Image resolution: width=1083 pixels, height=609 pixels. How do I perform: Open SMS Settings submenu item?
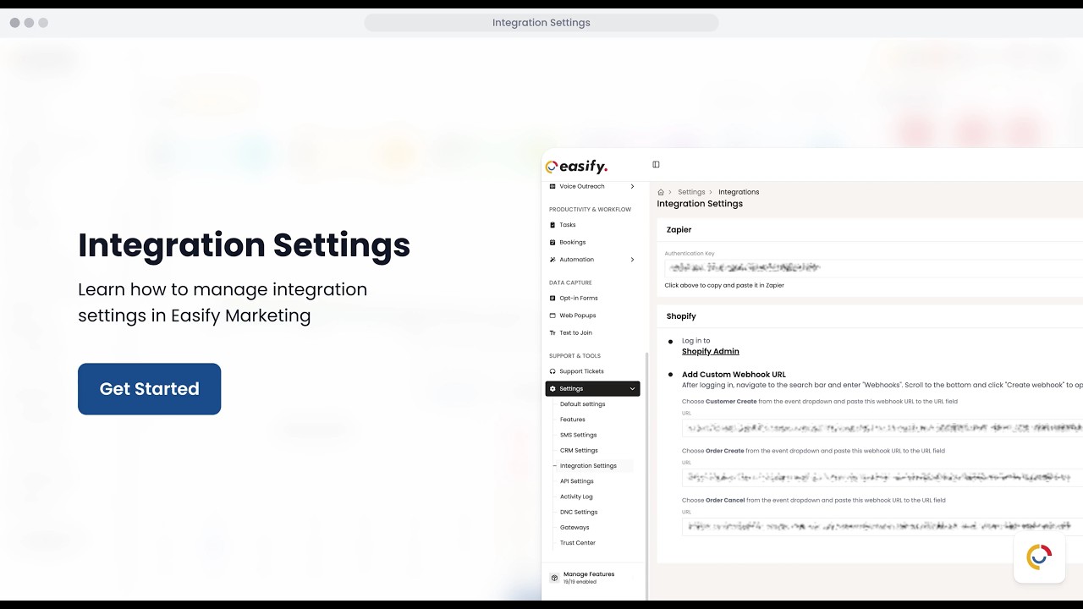578,435
